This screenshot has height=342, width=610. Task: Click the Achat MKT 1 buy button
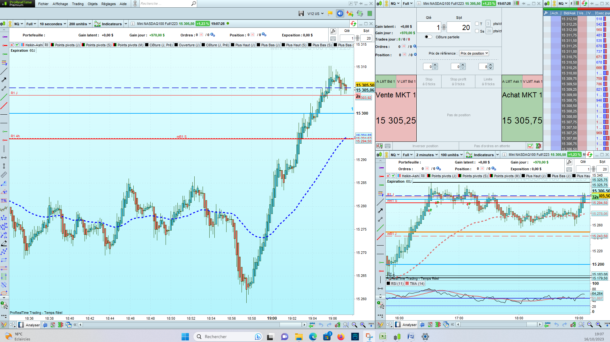tap(522, 109)
